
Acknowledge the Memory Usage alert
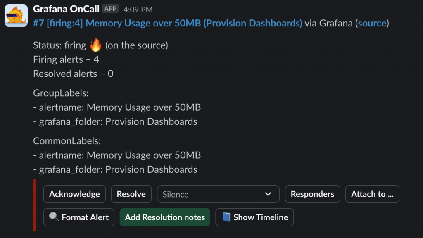pyautogui.click(x=74, y=194)
